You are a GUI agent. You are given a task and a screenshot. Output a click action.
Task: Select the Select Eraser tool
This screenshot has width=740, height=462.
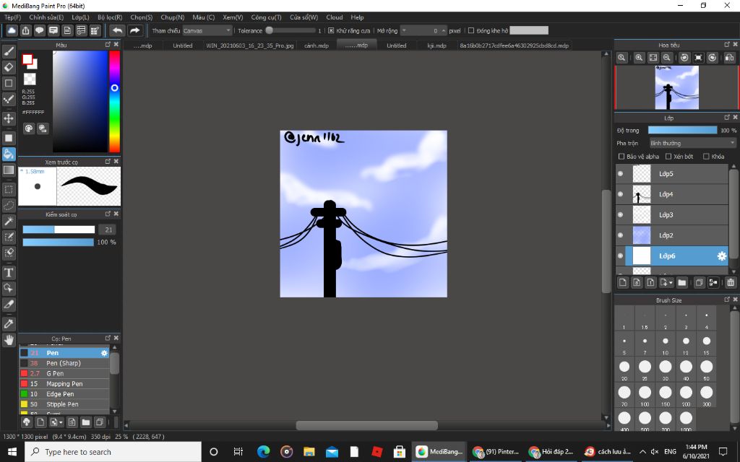pos(9,253)
